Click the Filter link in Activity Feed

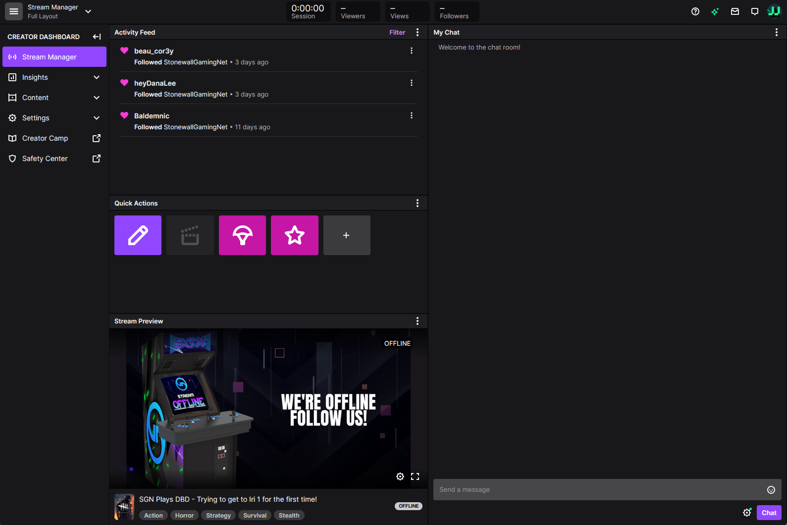[397, 32]
